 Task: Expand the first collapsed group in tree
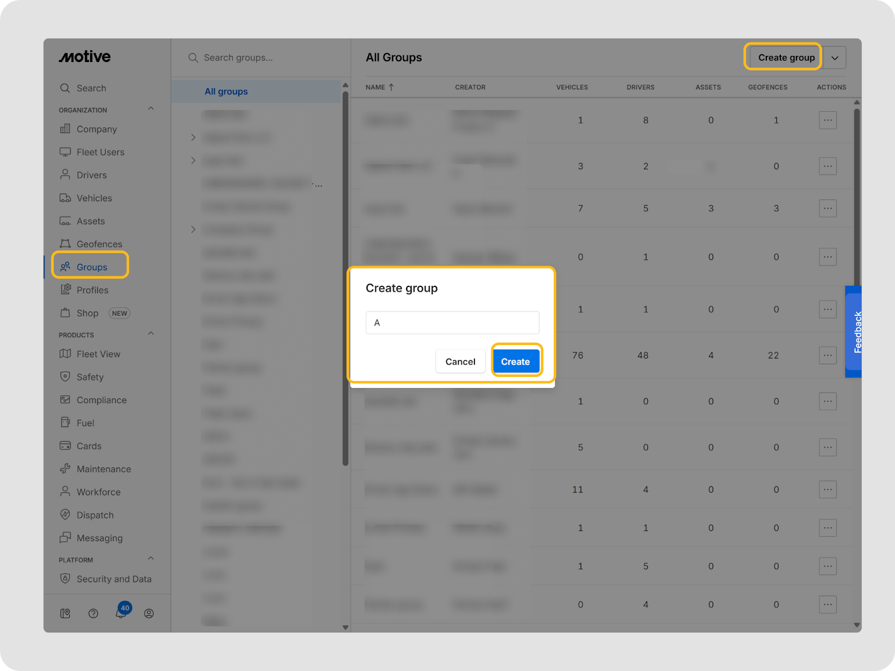tap(193, 138)
